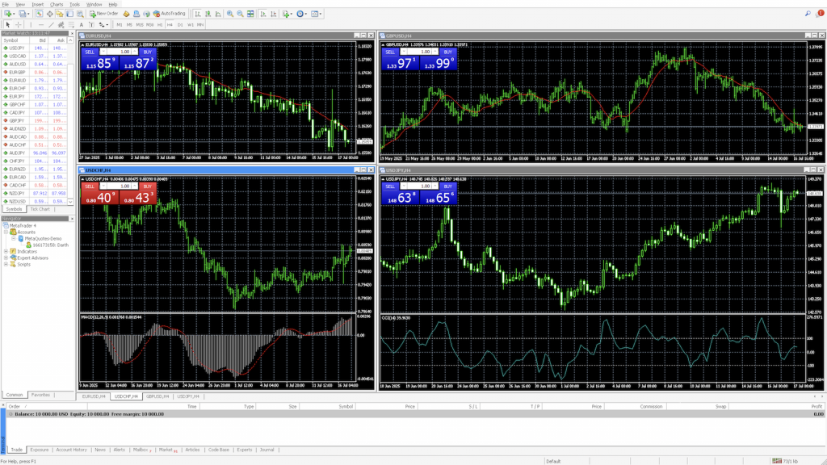Decrease volume on the GBPUSD chart
The height and width of the screenshot is (465, 827).
[404, 52]
